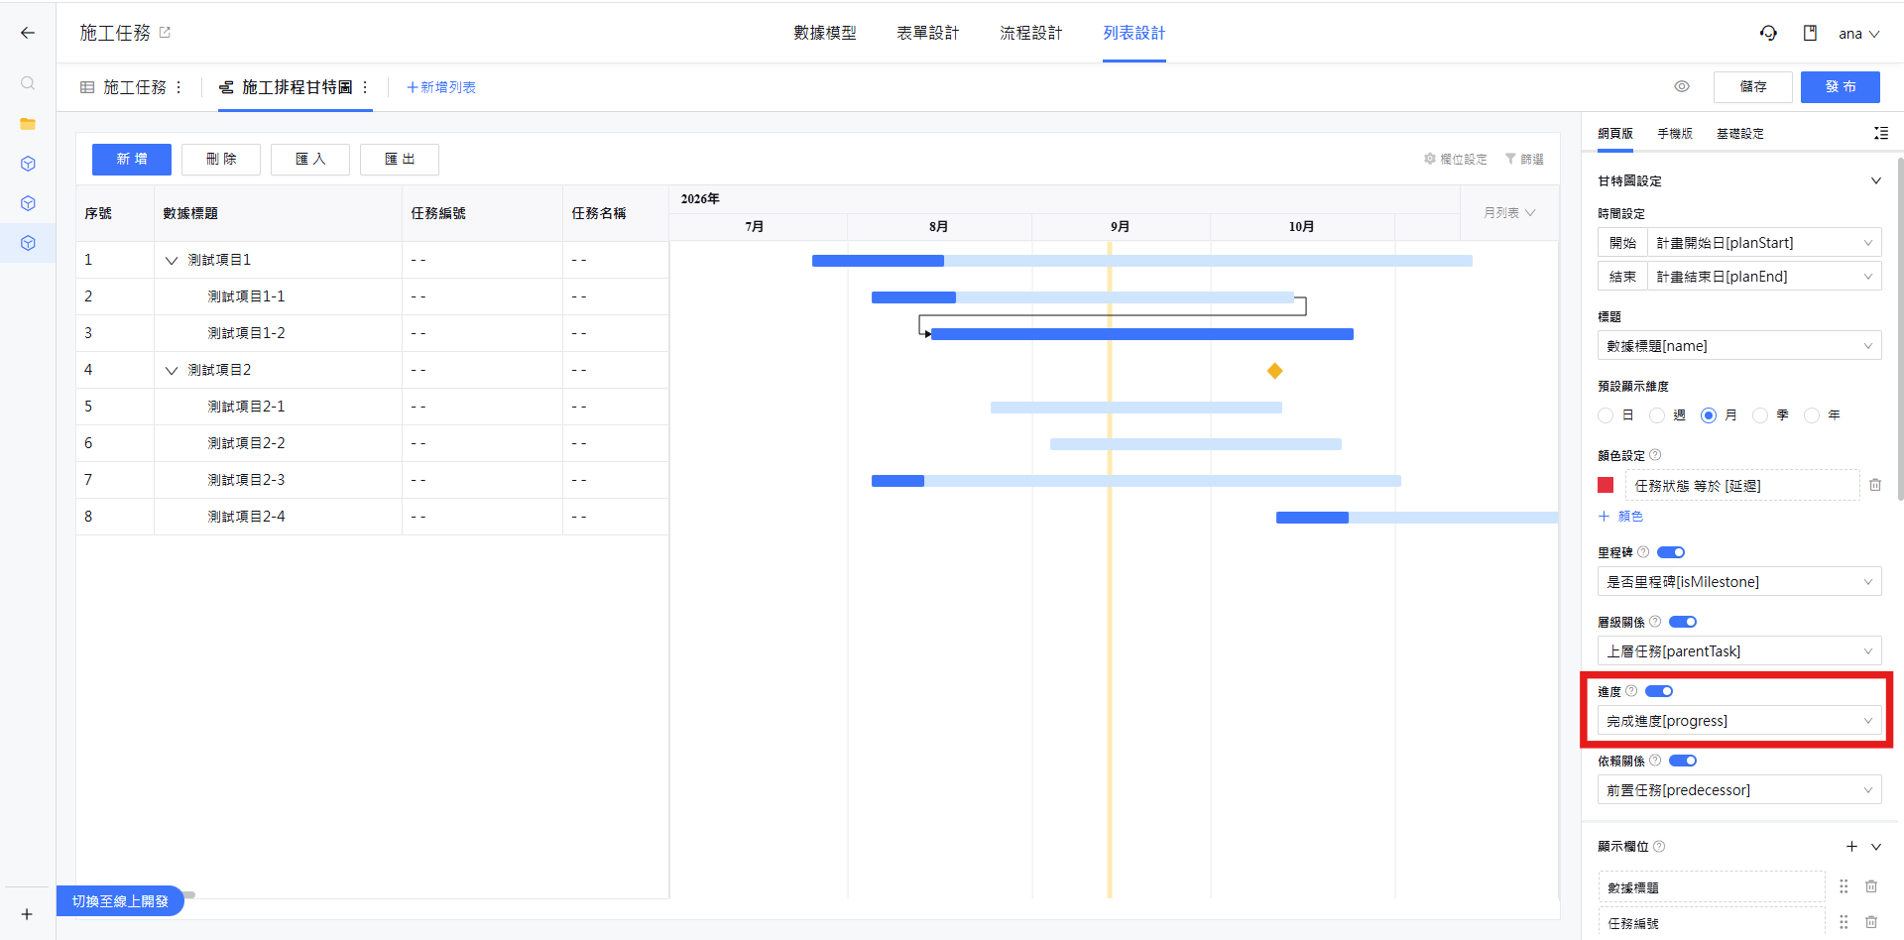Switch to 手機版 tab
The height and width of the screenshot is (940, 1904).
pyautogui.click(x=1674, y=133)
